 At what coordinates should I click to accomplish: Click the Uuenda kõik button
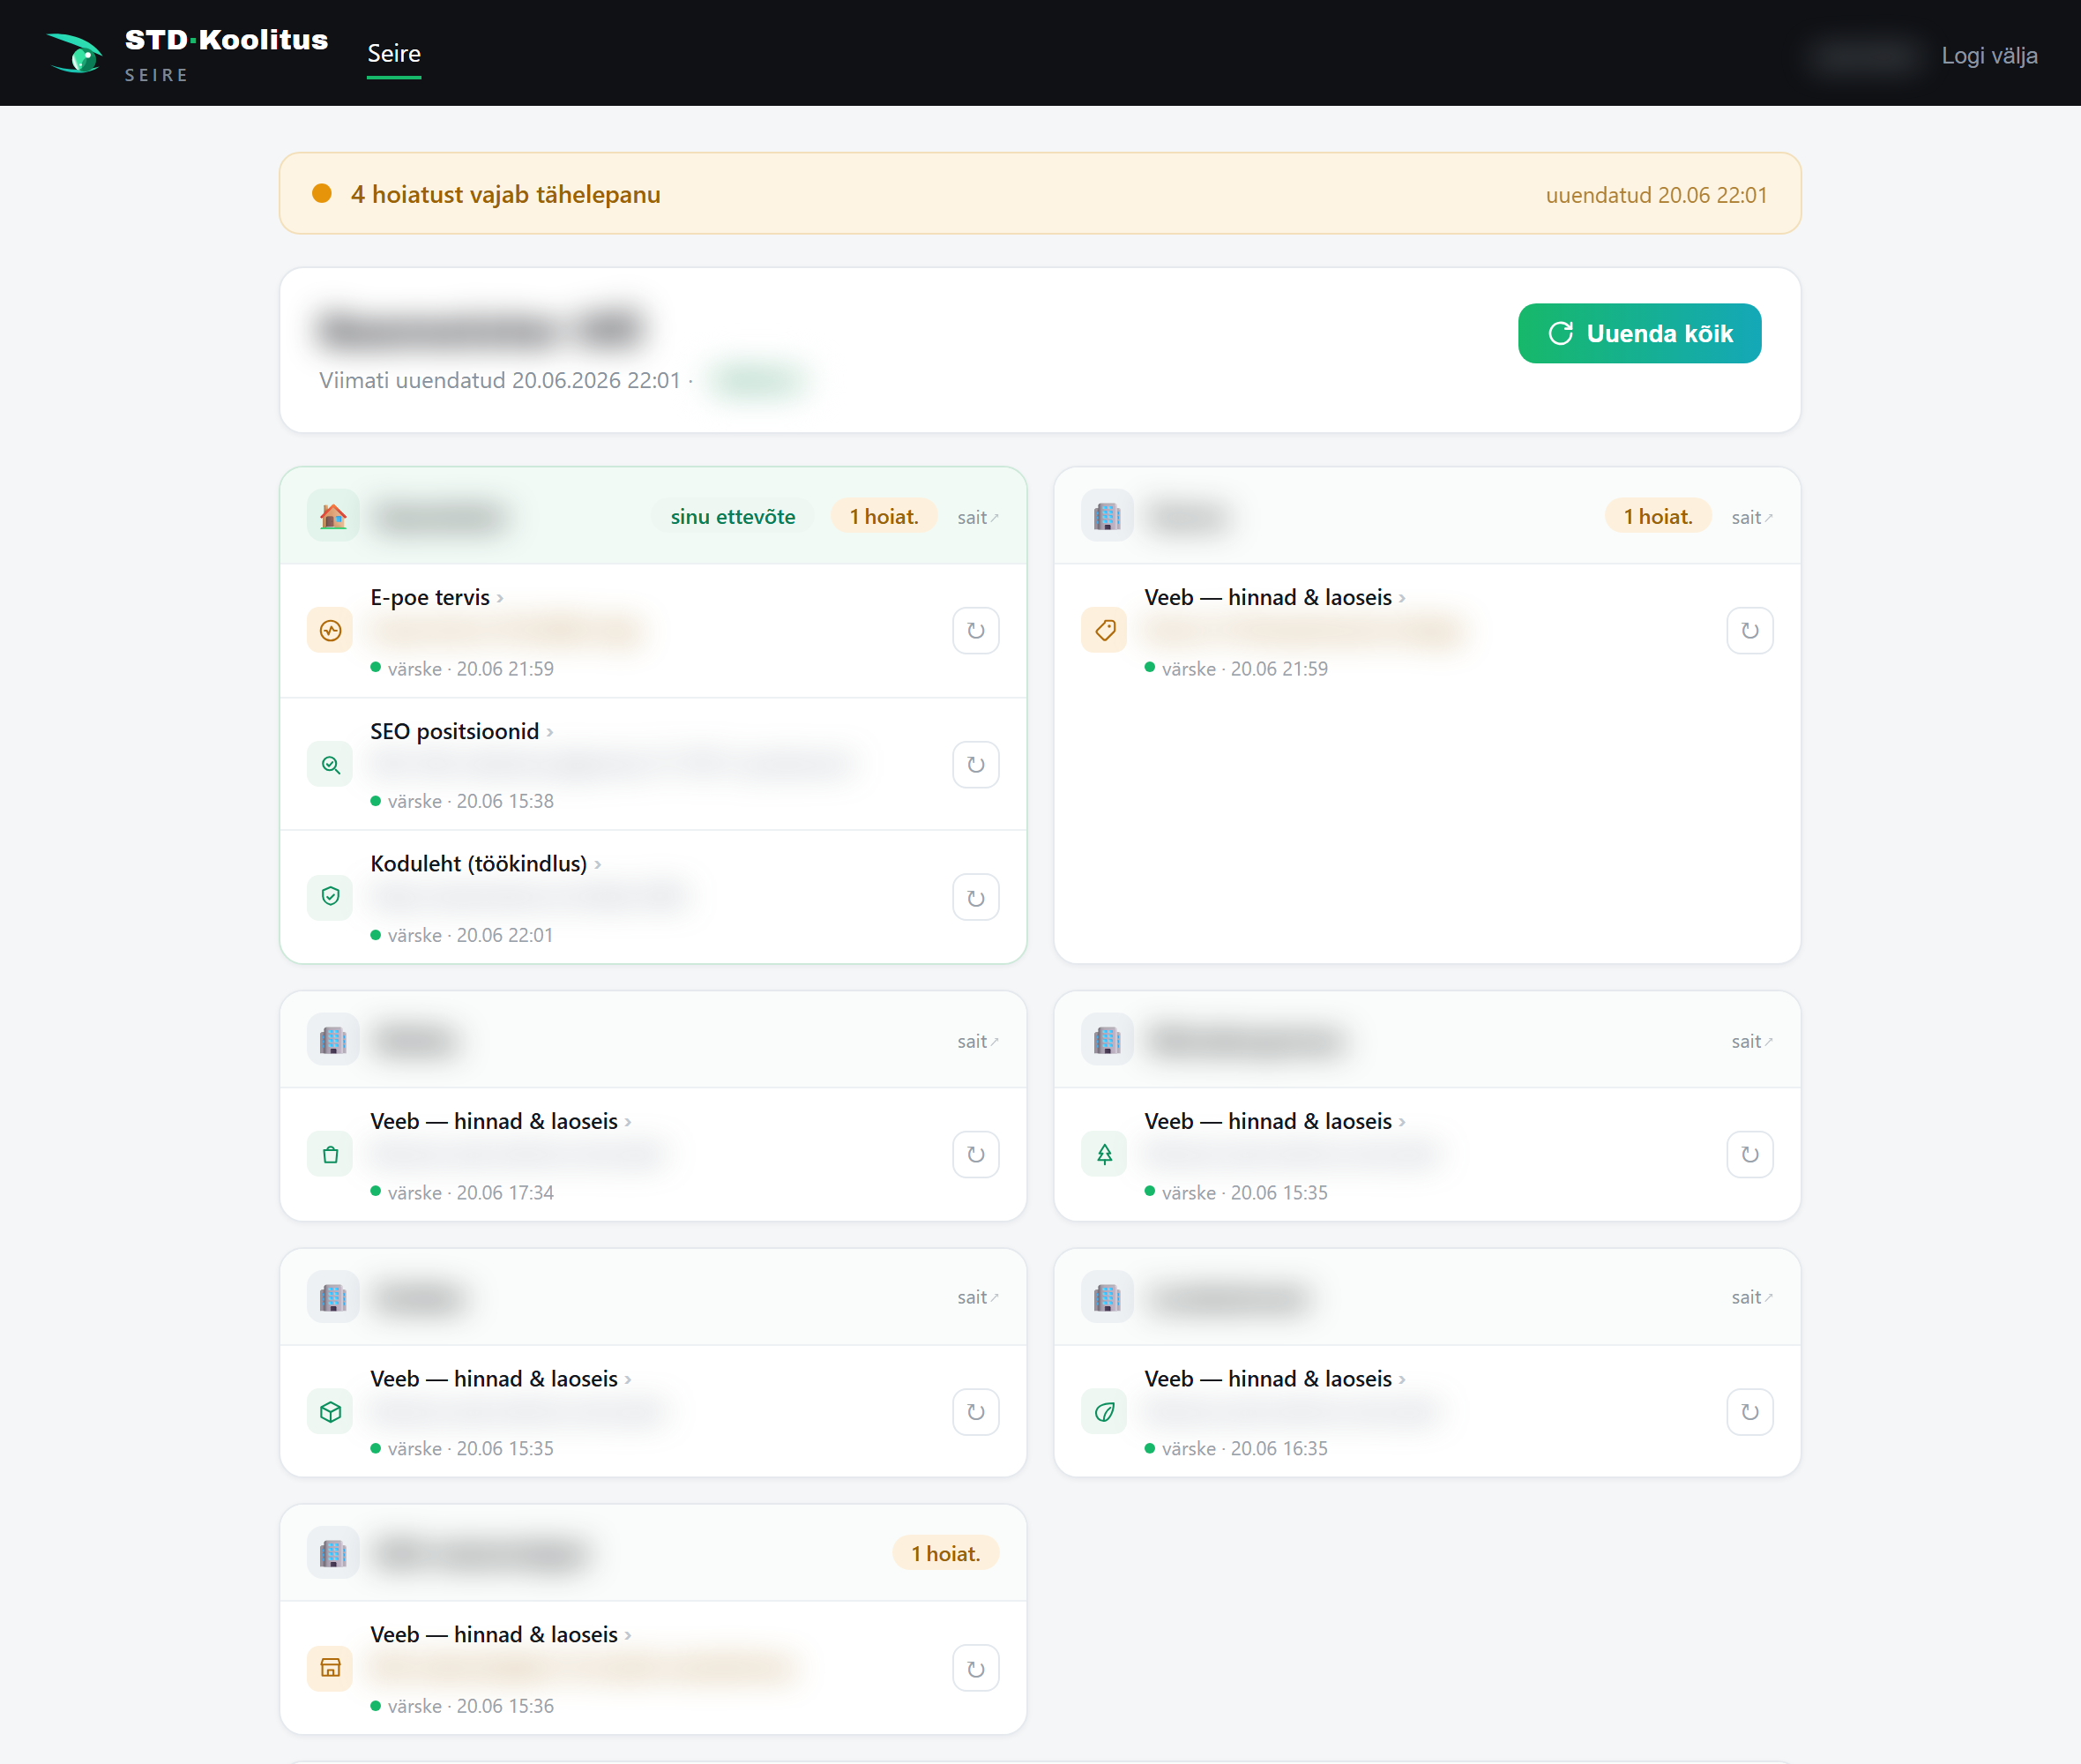(x=1639, y=333)
